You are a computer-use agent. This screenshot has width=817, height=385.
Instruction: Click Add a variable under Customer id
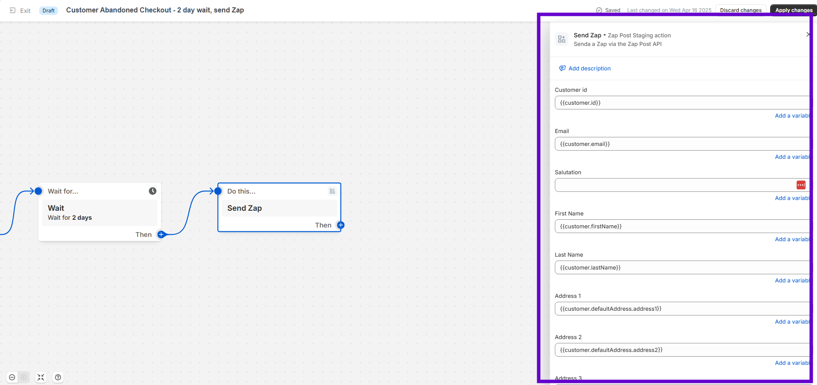pyautogui.click(x=792, y=115)
